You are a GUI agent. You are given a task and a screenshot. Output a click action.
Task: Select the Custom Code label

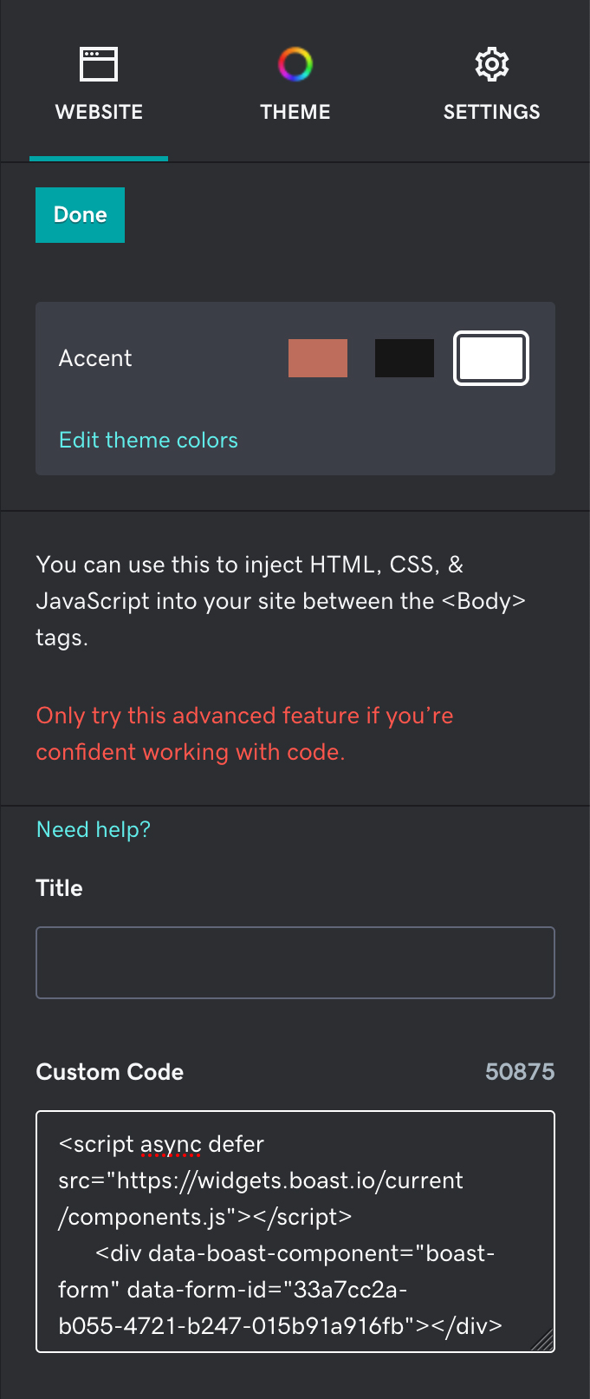pyautogui.click(x=109, y=1071)
